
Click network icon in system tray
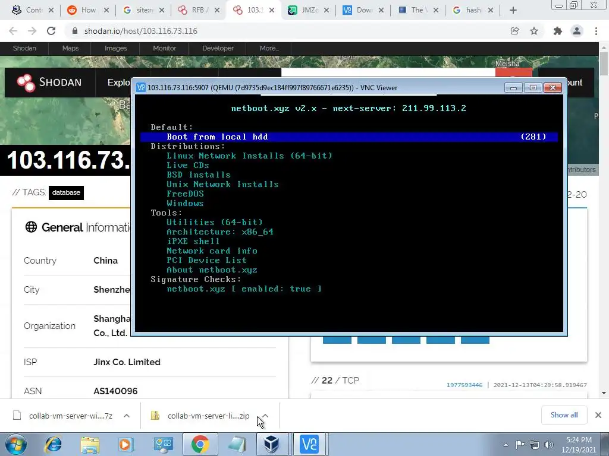point(535,445)
